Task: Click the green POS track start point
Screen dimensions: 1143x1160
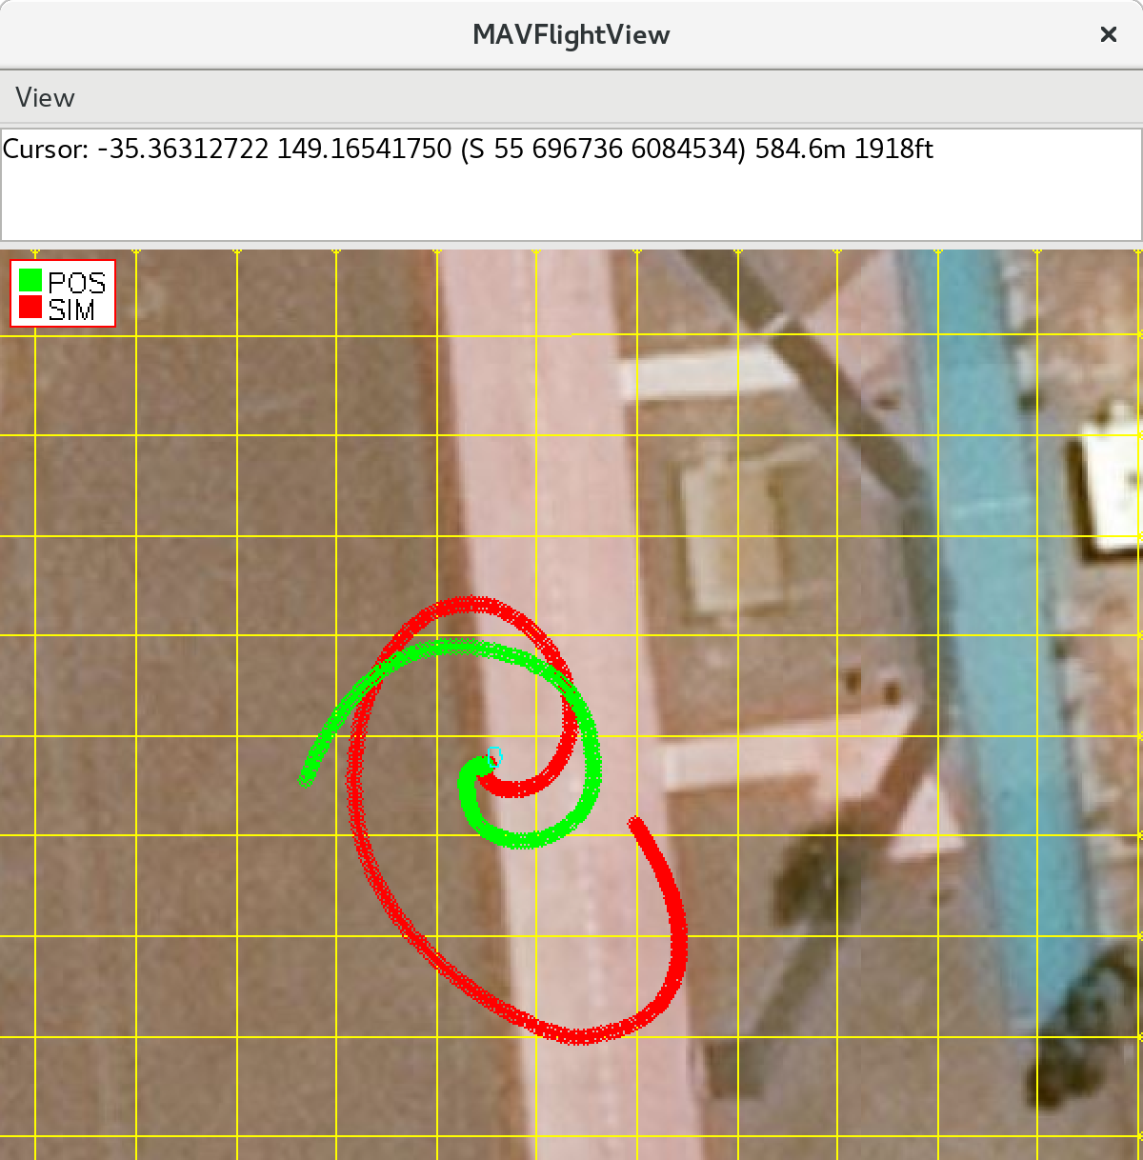Action: tap(306, 779)
